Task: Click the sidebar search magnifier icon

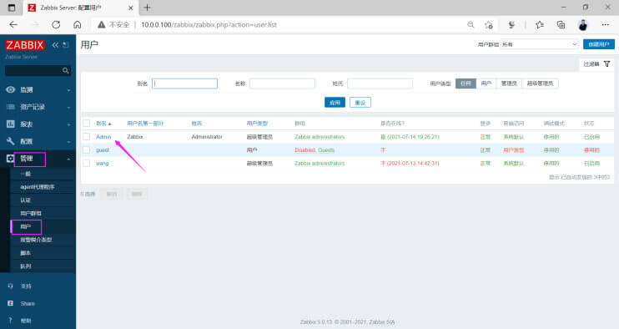Action: pos(66,71)
